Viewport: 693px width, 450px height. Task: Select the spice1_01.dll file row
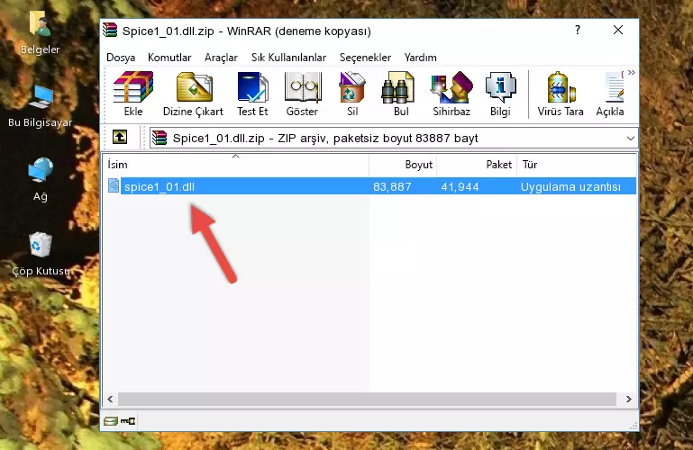370,186
